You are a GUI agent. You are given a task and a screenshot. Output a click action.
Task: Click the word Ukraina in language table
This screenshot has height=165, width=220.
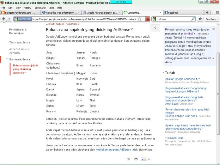94,111
